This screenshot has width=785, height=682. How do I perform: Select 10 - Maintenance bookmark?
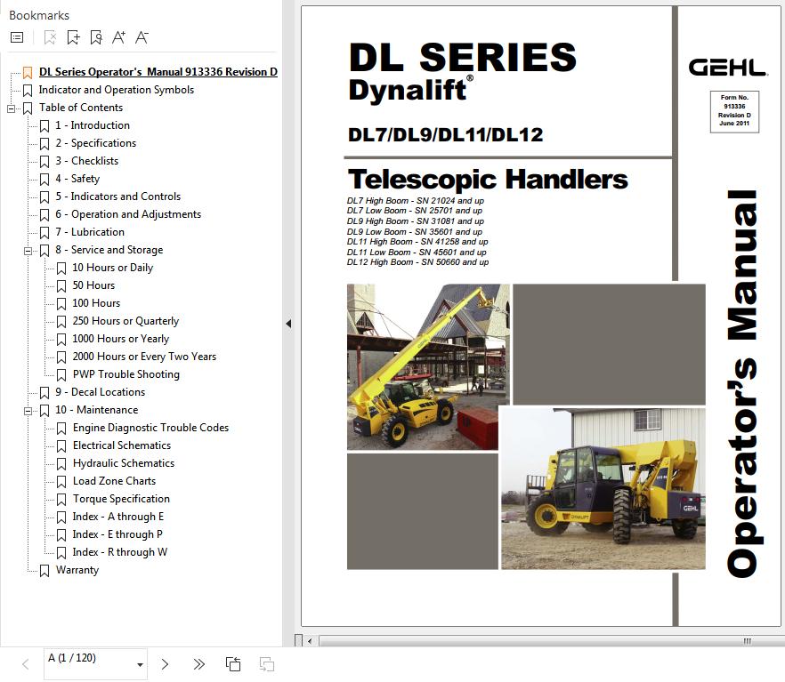tap(97, 410)
